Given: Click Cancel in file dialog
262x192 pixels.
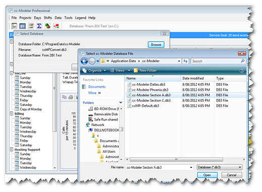Looking at the screenshot, I should (232, 175).
